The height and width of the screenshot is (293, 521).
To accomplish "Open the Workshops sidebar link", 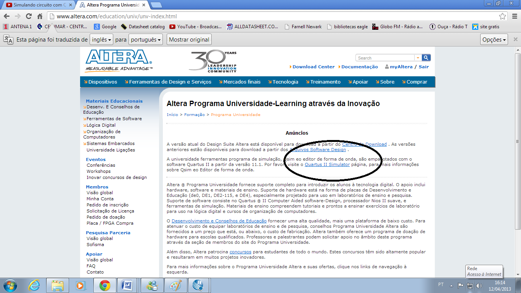I will point(98,171).
